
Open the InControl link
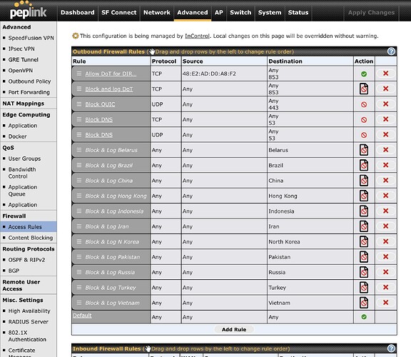(197, 36)
